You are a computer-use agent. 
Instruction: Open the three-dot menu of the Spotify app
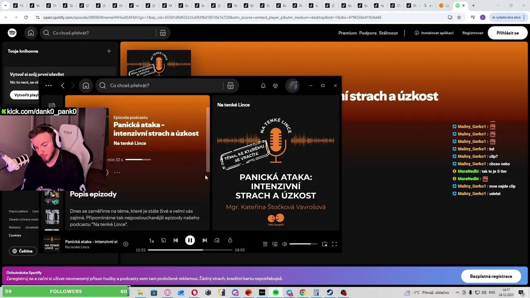[48, 86]
